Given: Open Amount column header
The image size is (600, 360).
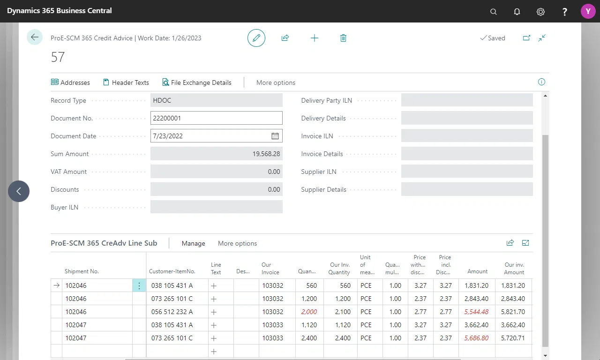Looking at the screenshot, I should (477, 271).
